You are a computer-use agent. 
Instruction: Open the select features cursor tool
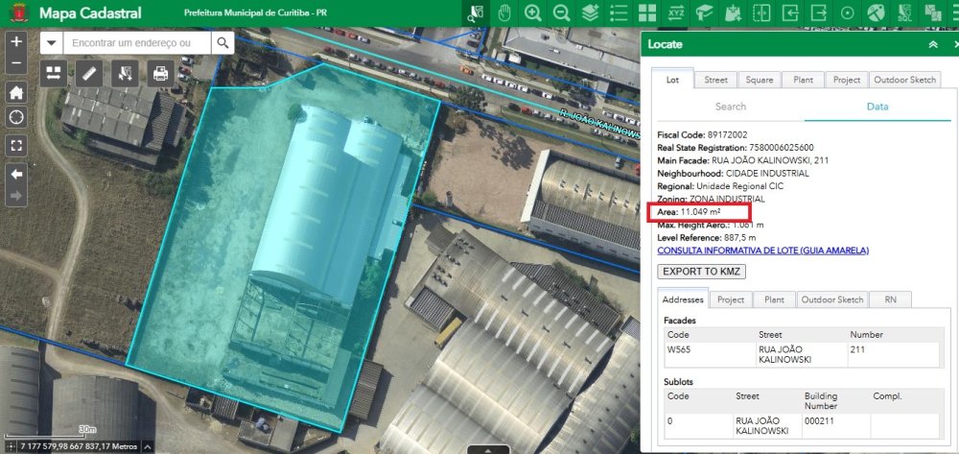(125, 73)
